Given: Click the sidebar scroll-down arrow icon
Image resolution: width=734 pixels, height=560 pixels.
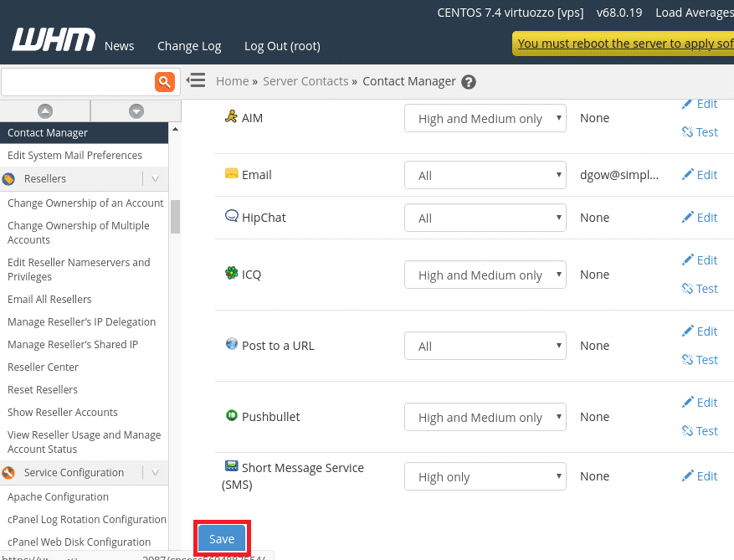Looking at the screenshot, I should [136, 110].
